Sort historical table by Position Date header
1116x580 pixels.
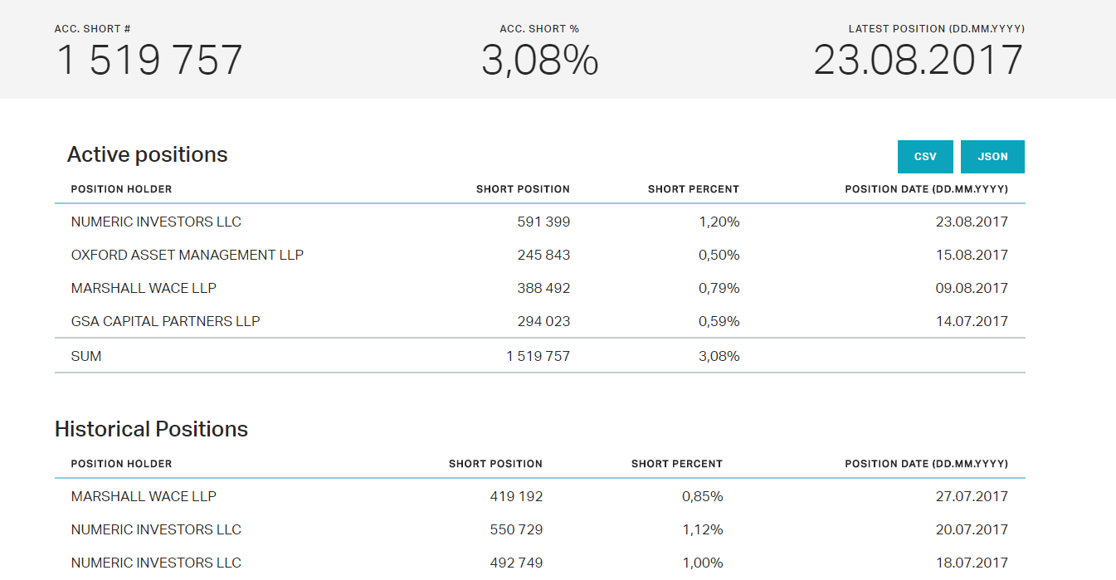pos(926,464)
